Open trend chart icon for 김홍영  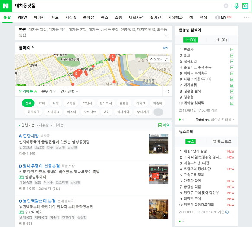[232, 97]
